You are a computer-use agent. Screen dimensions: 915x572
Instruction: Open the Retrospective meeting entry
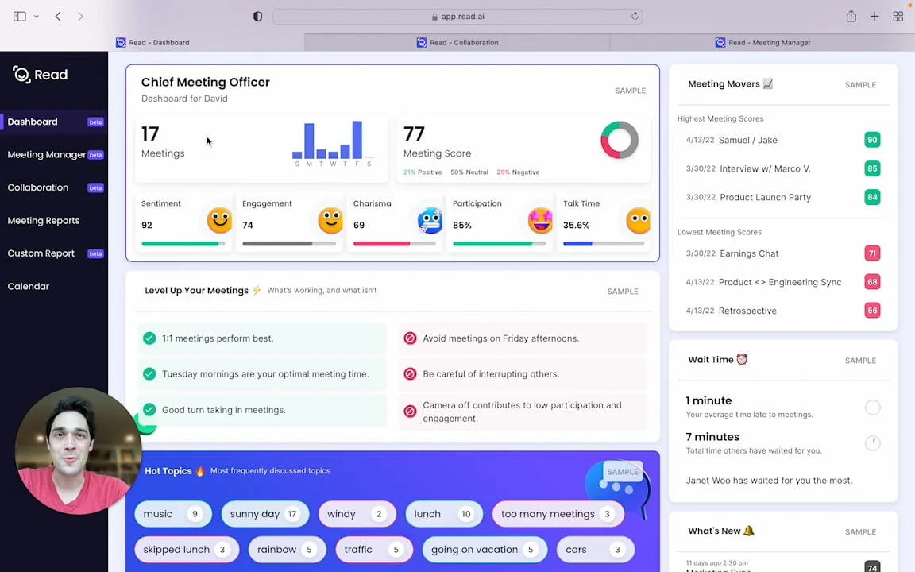point(747,311)
